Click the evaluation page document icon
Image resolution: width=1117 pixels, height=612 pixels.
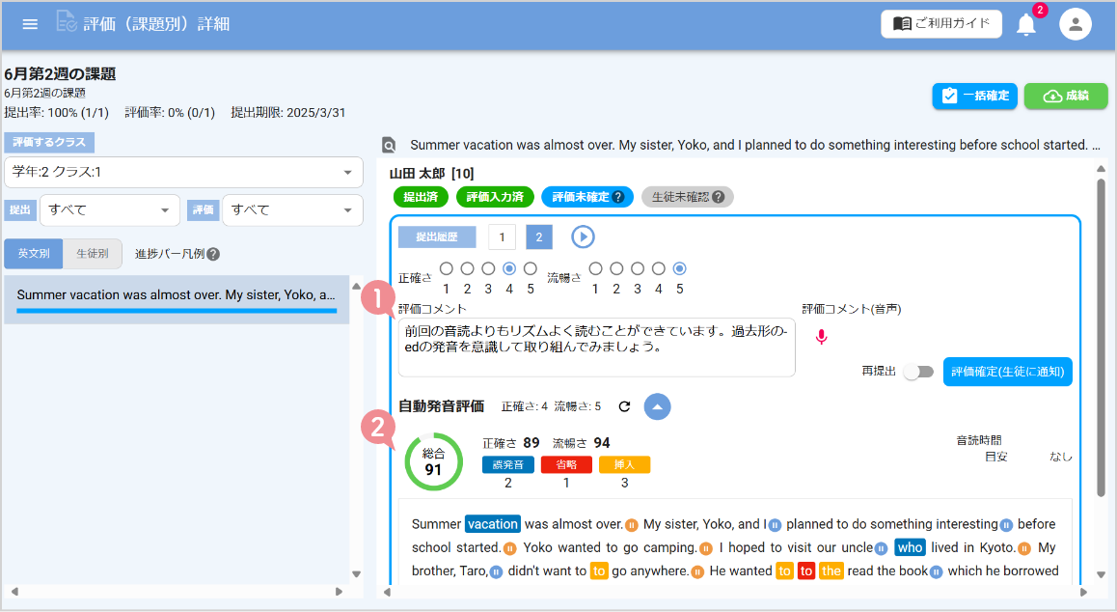tap(67, 22)
